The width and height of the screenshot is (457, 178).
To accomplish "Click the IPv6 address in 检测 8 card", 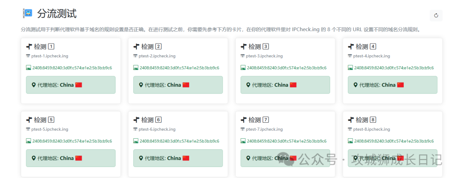I will (x=394, y=141).
